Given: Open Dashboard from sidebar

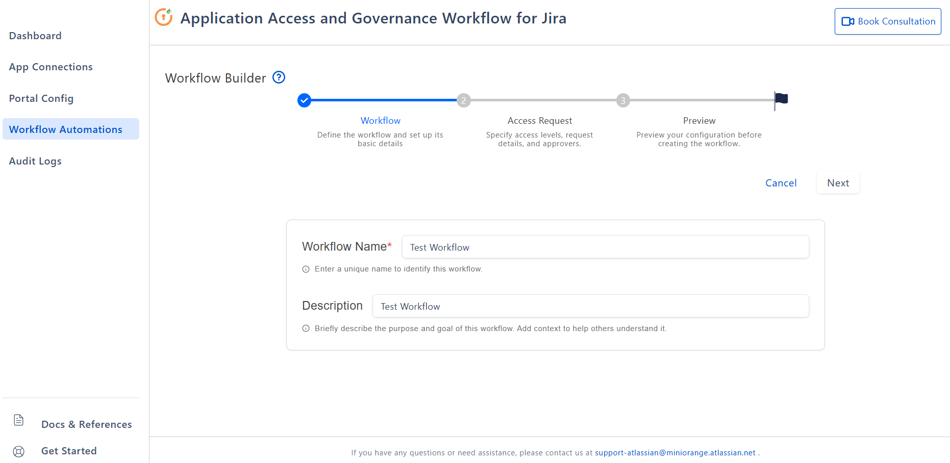Looking at the screenshot, I should (35, 36).
